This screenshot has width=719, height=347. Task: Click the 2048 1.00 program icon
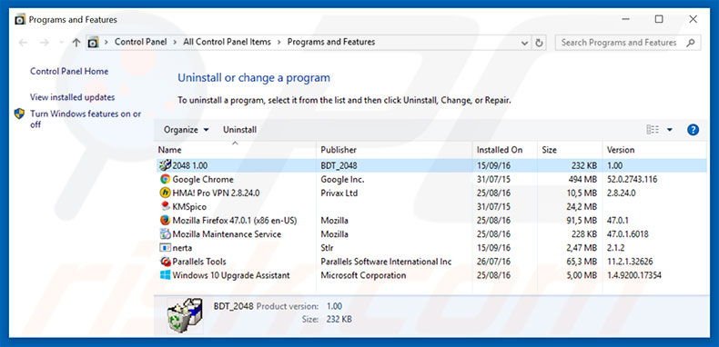pyautogui.click(x=165, y=165)
